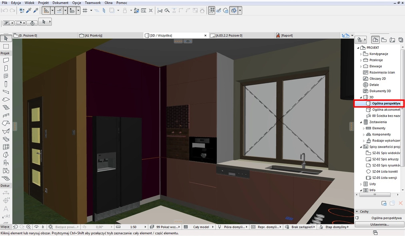The width and height of the screenshot is (405, 236).
Task: Open the Widok menu
Action: [x=30, y=3]
